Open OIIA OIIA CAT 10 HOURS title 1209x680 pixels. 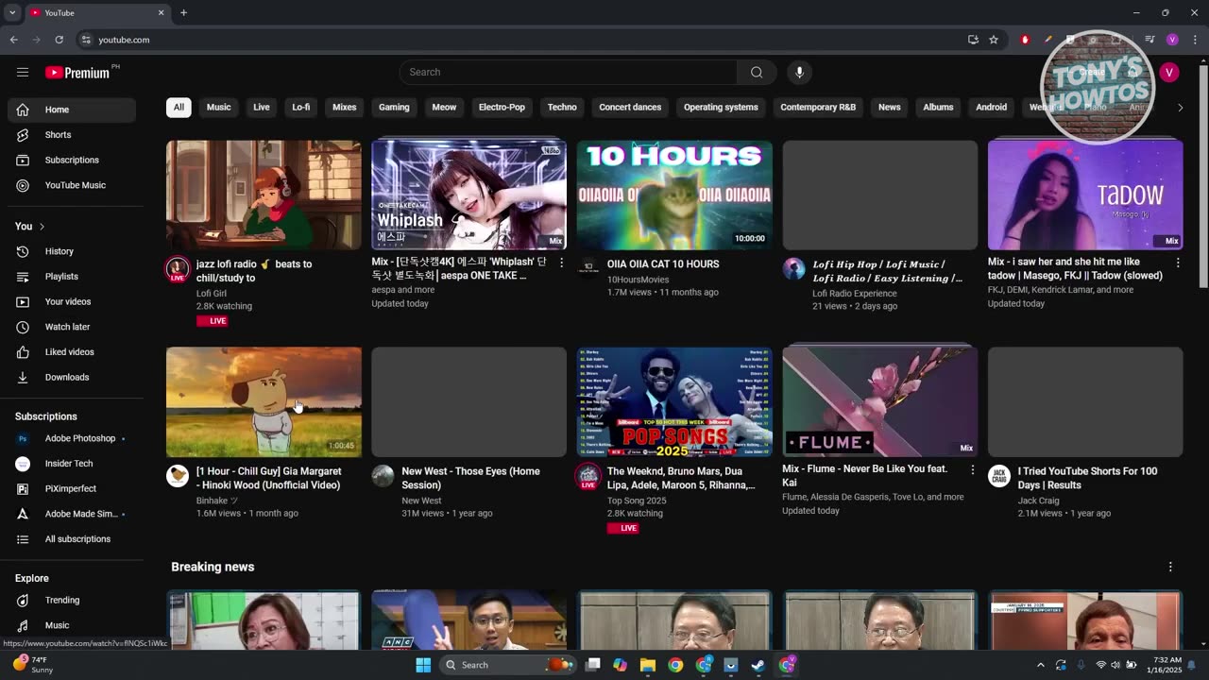click(x=663, y=264)
